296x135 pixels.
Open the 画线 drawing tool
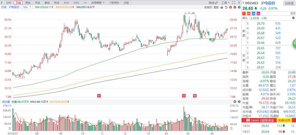coord(211,2)
